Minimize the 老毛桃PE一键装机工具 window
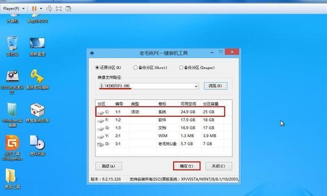Image resolution: width=327 pixels, height=196 pixels. [x=212, y=52]
